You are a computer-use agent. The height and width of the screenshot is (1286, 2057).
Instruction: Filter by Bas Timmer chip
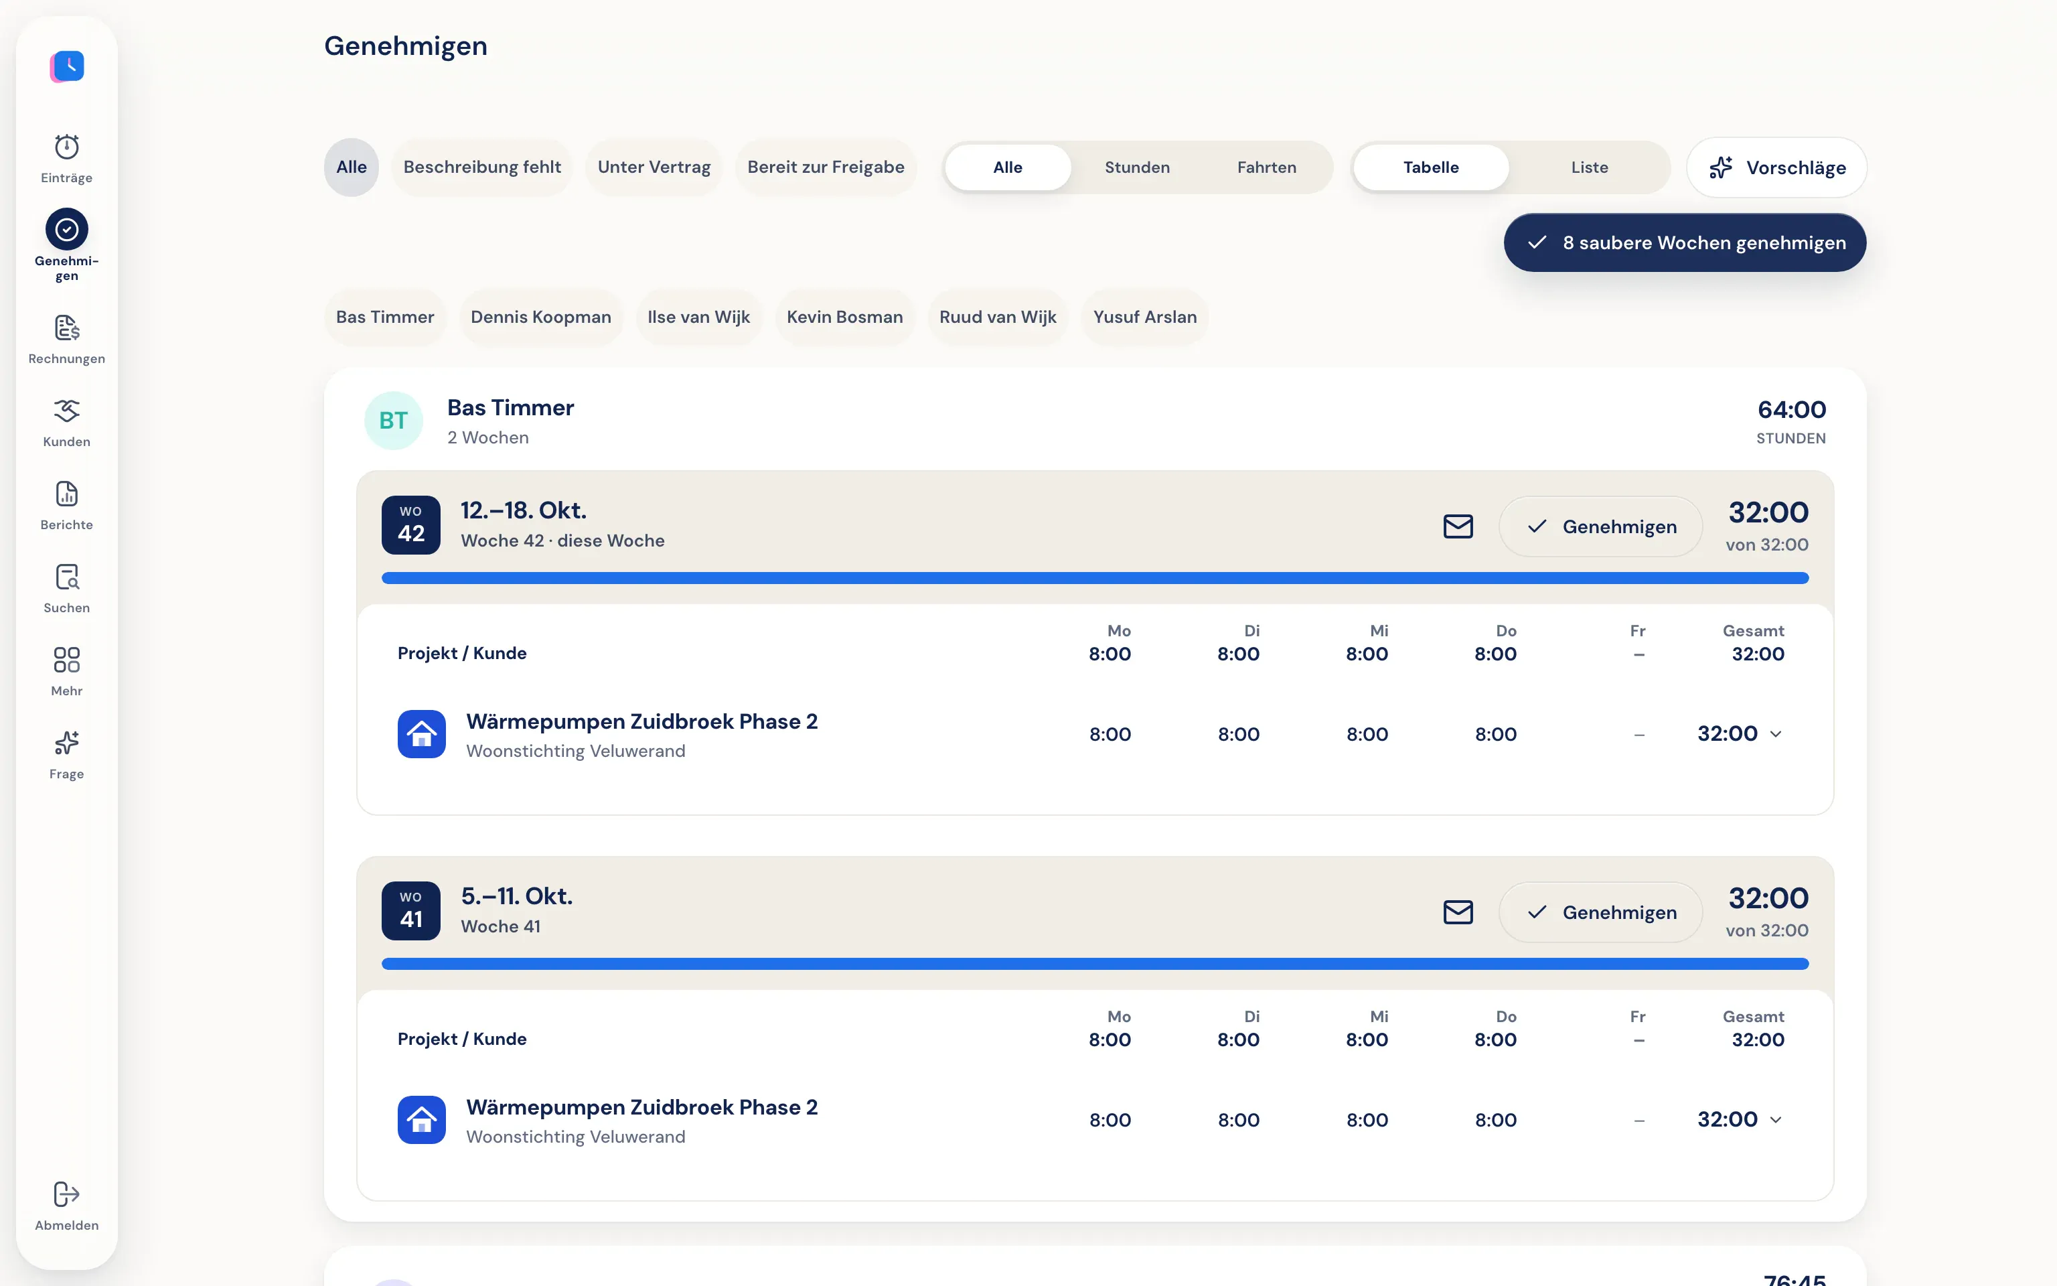(x=385, y=317)
